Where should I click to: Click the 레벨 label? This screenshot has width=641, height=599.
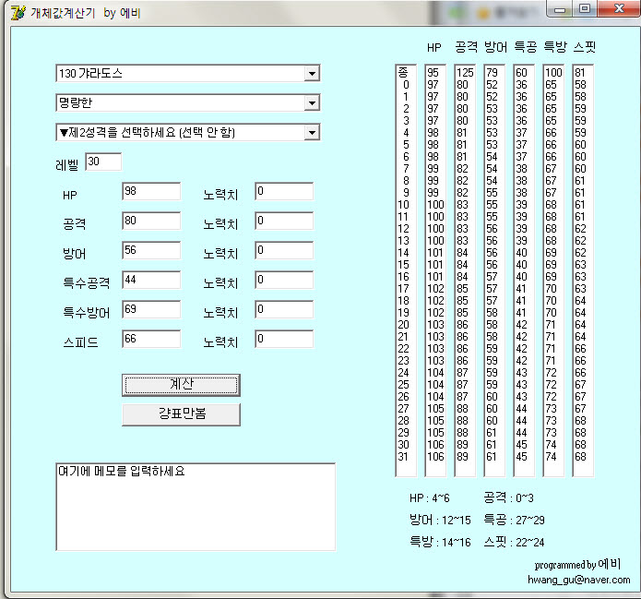pyautogui.click(x=67, y=165)
